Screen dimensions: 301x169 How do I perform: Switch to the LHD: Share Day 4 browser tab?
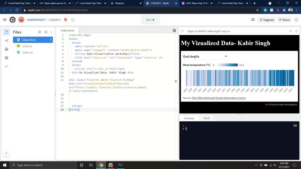pos(197,3)
